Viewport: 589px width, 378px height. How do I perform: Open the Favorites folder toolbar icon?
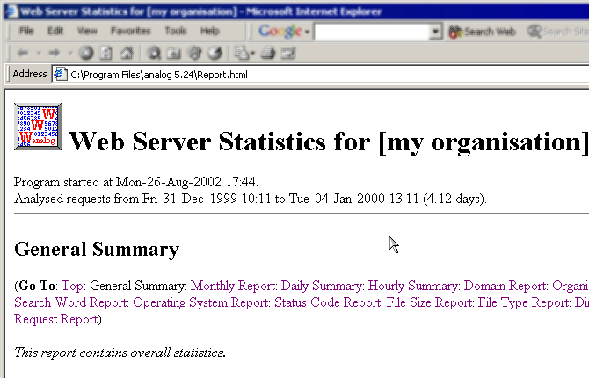pyautogui.click(x=173, y=53)
